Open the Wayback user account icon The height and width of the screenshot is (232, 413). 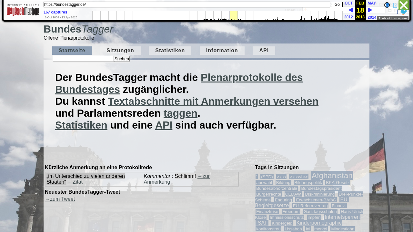[387, 5]
